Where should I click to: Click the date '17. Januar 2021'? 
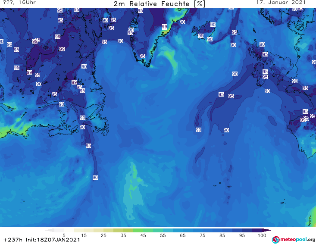coord(281,3)
